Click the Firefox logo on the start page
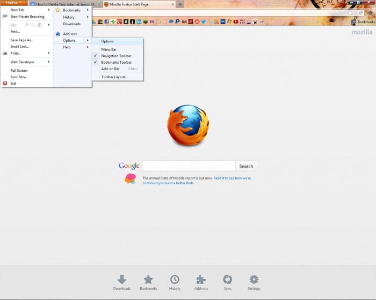This screenshot has width=376, height=300. coord(188,125)
